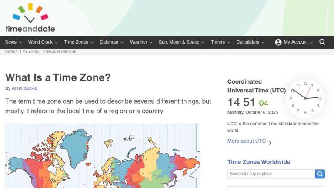Click the city or place search field
The width and height of the screenshot is (334, 188).
pyautogui.click(x=271, y=174)
